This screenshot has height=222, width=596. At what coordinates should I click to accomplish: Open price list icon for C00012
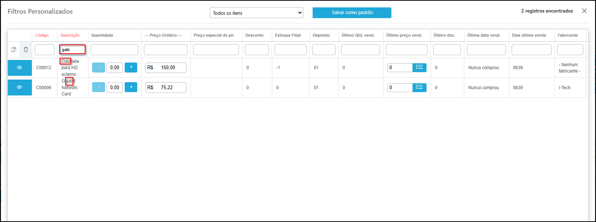pyautogui.click(x=419, y=67)
